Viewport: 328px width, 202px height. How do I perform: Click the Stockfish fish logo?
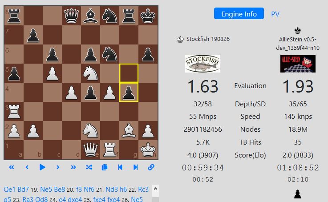(x=202, y=63)
